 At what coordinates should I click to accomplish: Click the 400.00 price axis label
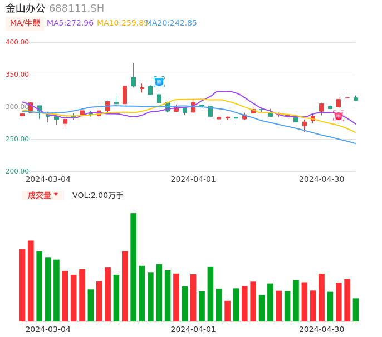point(17,42)
